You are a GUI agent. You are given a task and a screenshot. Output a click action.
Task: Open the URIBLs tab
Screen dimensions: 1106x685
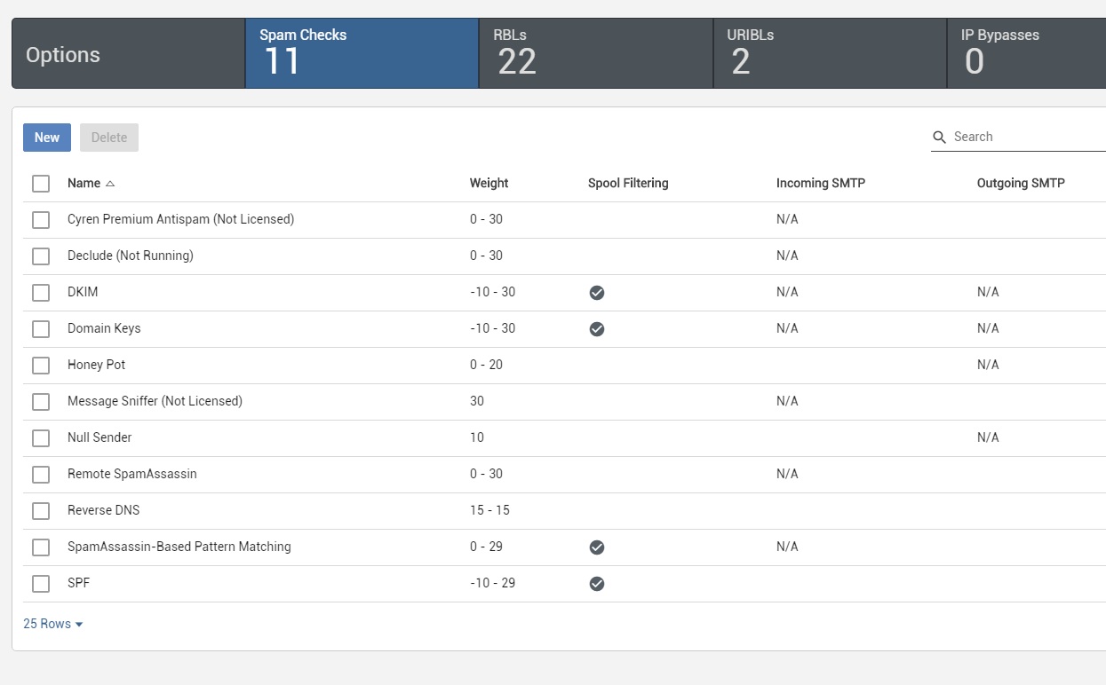tap(830, 53)
